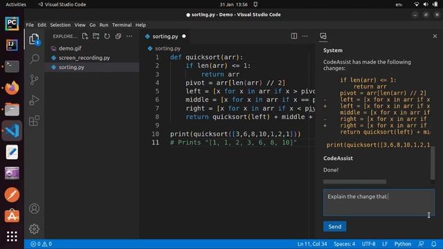Viewport: 443px width, 249px height.
Task: Collapse all folders in Explorer
Action: pyautogui.click(x=118, y=36)
